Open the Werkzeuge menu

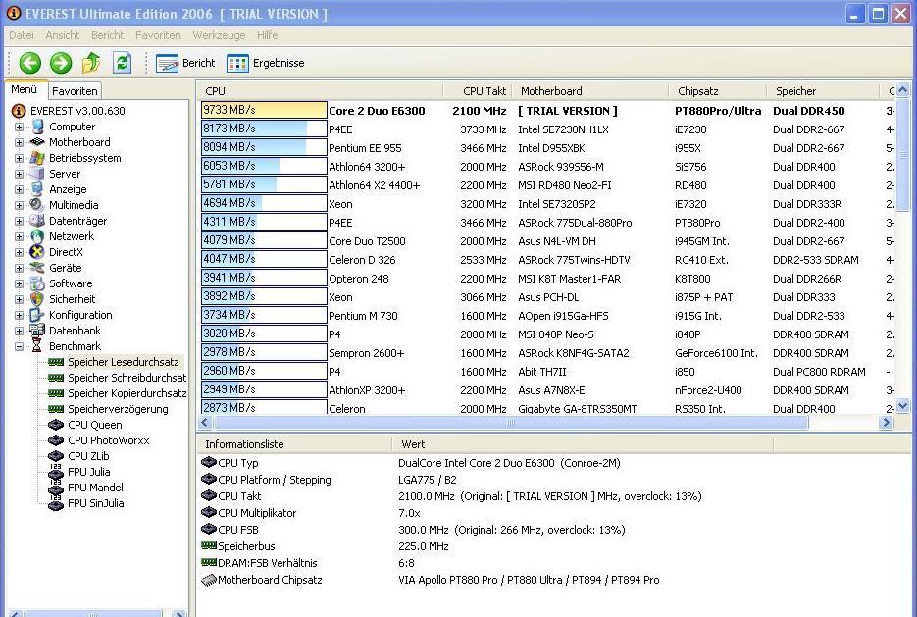click(219, 35)
